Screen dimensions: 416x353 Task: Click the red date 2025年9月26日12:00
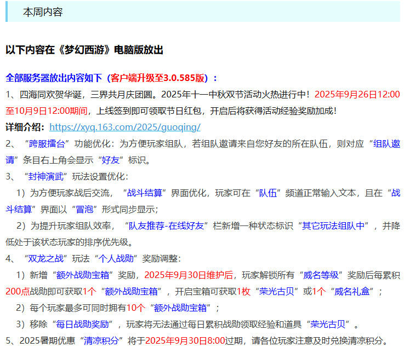point(357,95)
